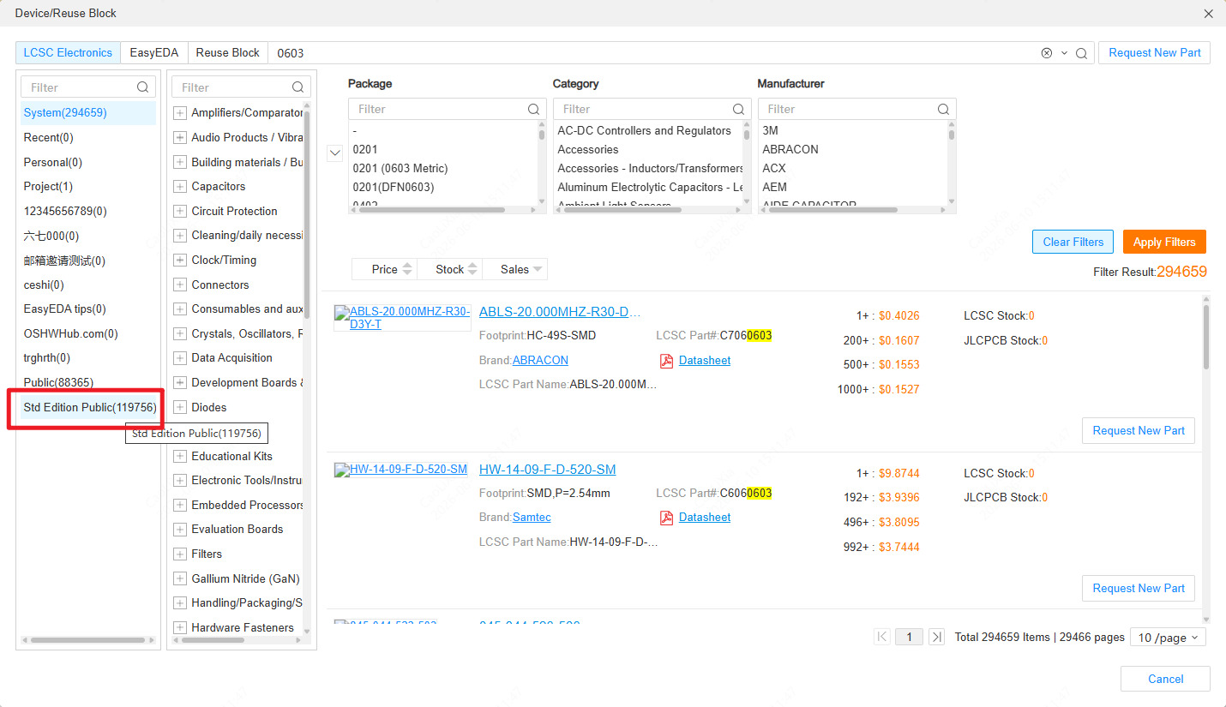
Task: Open the PDF datasheet icon for HW-14-09-F-D-520-SM
Action: click(666, 518)
